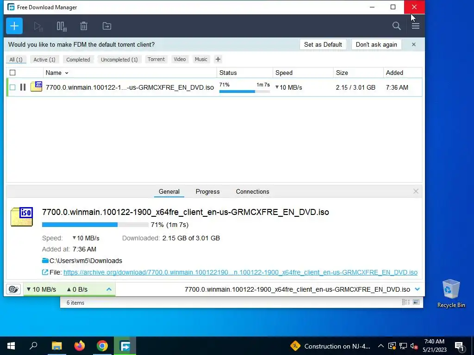Click the network tray icon

click(x=403, y=346)
